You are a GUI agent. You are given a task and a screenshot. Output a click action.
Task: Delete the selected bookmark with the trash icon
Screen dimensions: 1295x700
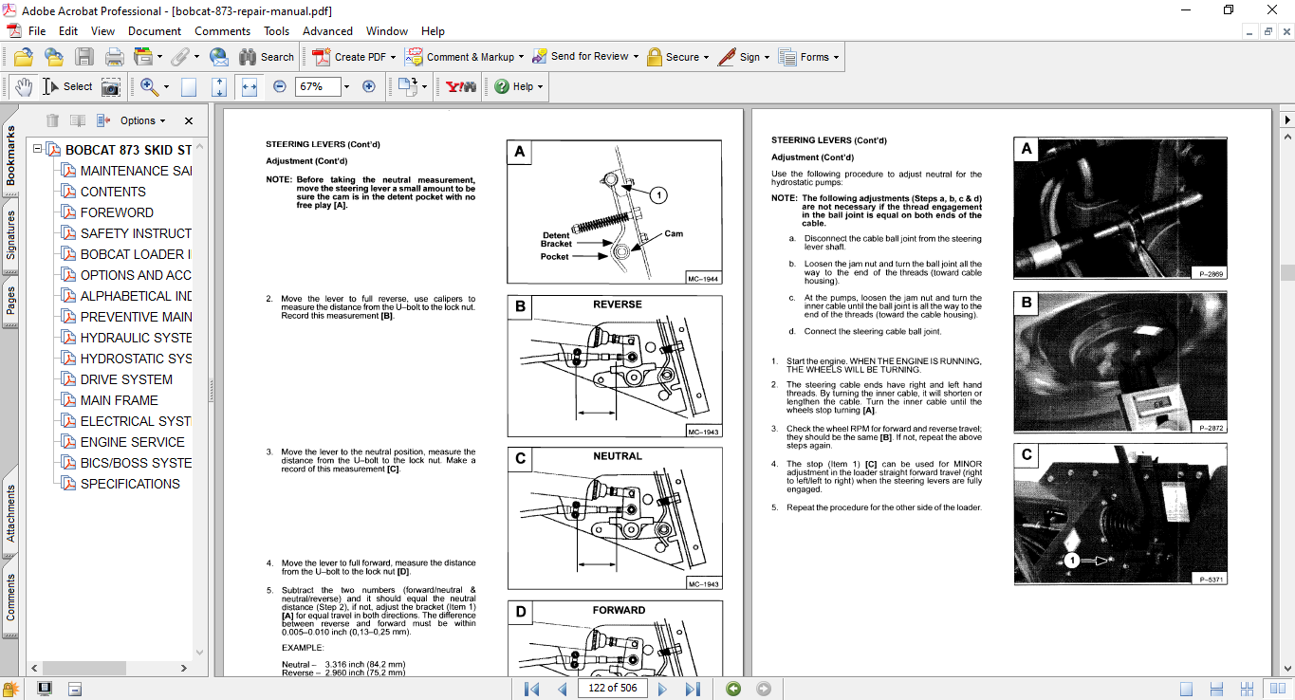[52, 120]
